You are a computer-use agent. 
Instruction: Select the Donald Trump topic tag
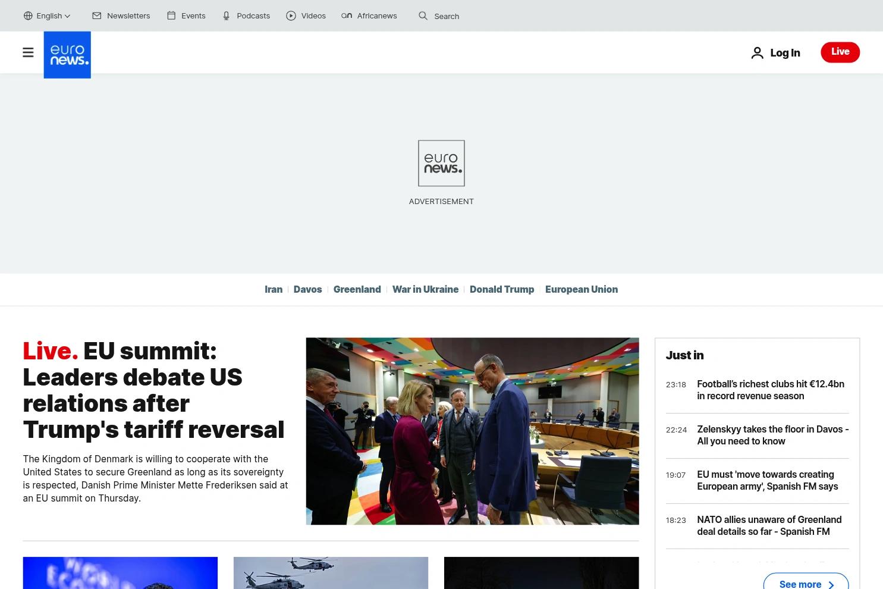[x=502, y=289]
